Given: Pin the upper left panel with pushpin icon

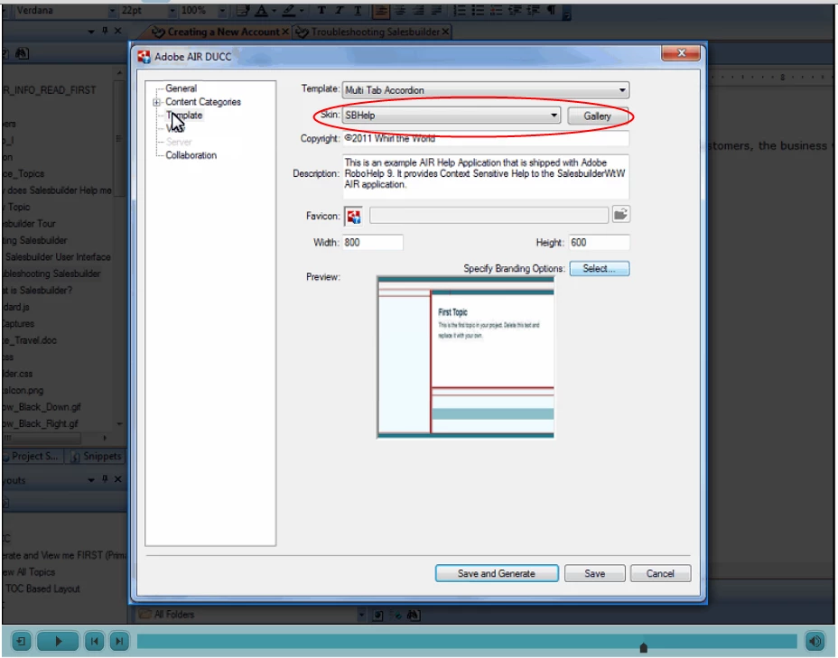Looking at the screenshot, I should (x=106, y=31).
